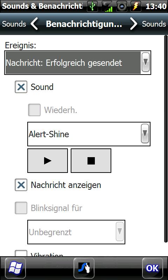Click the vertical scrollbar on the right
This screenshot has height=280, width=168.
[x=166, y=139]
